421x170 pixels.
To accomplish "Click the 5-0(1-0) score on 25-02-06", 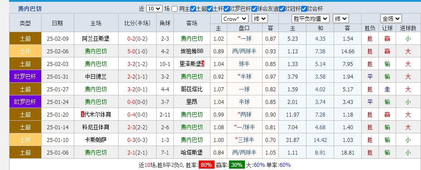I will pos(137,51).
